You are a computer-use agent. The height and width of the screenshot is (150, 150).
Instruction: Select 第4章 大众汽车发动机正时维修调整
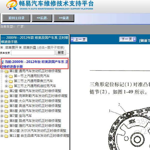pos(35,101)
